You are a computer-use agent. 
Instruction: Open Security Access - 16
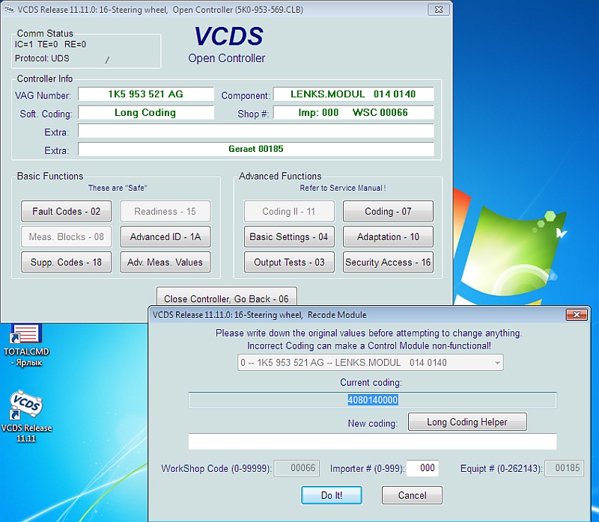tap(388, 262)
